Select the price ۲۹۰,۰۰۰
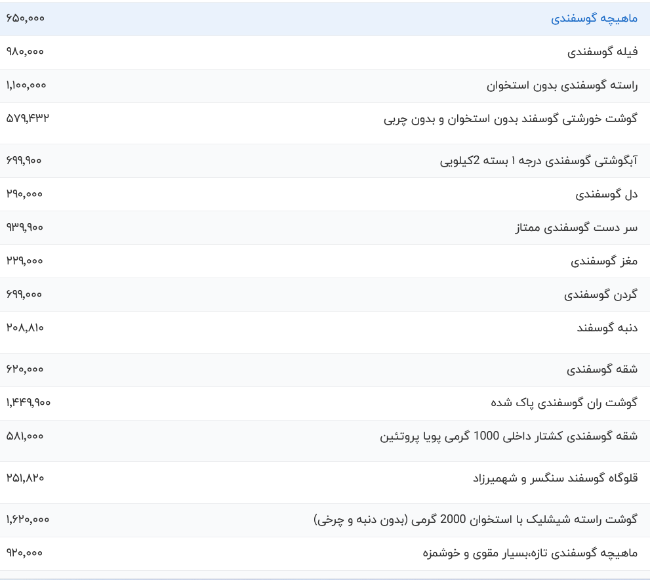The image size is (650, 580). pyautogui.click(x=24, y=194)
